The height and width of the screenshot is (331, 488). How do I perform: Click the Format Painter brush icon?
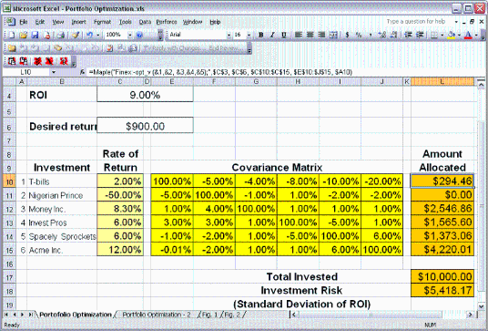76,35
